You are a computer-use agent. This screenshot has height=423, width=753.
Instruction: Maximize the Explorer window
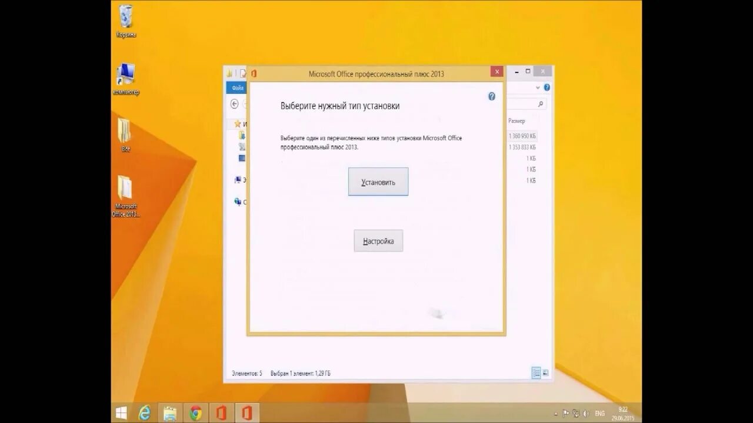point(528,71)
